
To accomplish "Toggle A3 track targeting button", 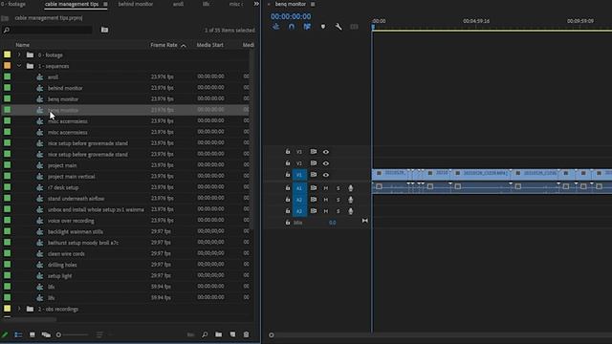I will point(299,211).
